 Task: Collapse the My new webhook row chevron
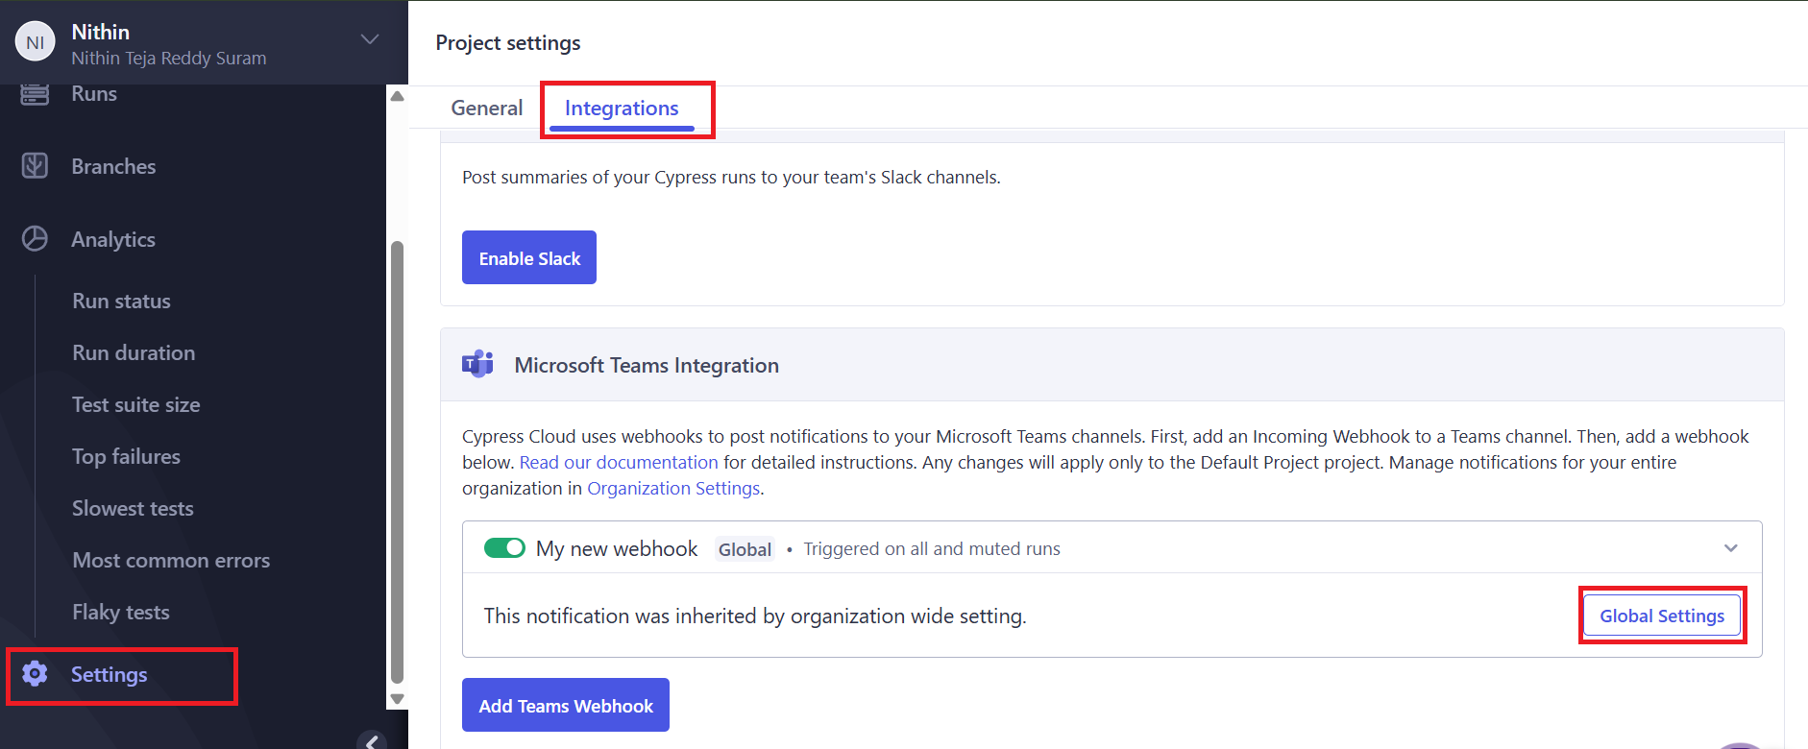pyautogui.click(x=1730, y=548)
